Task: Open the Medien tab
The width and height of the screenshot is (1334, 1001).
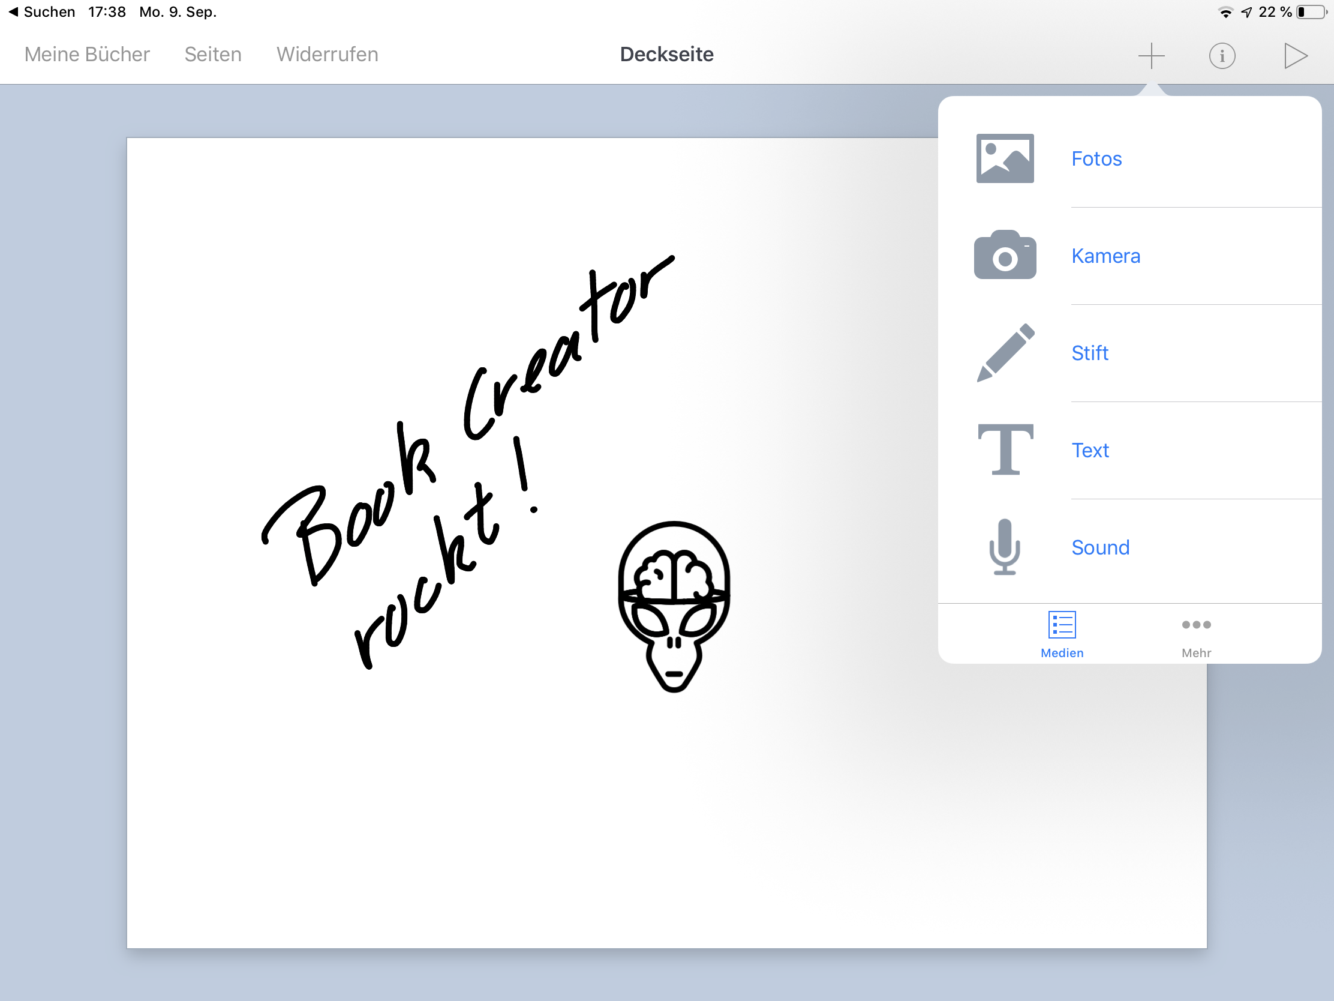Action: tap(1062, 634)
